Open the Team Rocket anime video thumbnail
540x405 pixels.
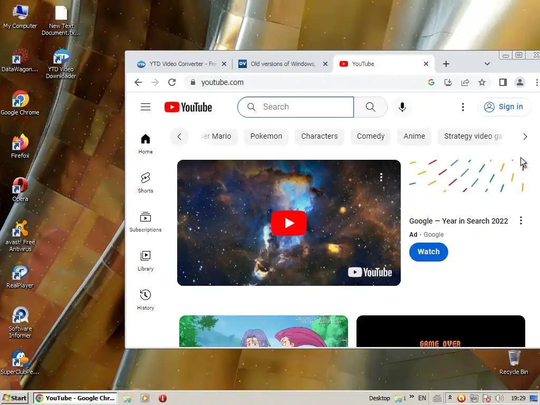point(264,331)
